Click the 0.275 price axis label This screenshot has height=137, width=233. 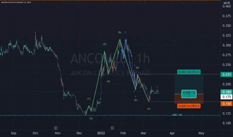[226, 55]
